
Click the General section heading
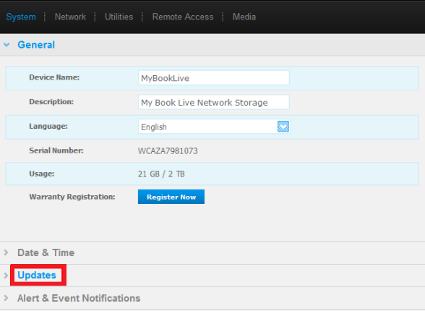click(36, 45)
